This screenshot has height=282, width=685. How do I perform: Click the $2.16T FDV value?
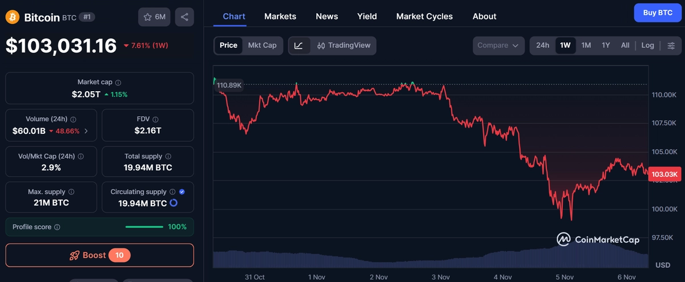click(148, 130)
